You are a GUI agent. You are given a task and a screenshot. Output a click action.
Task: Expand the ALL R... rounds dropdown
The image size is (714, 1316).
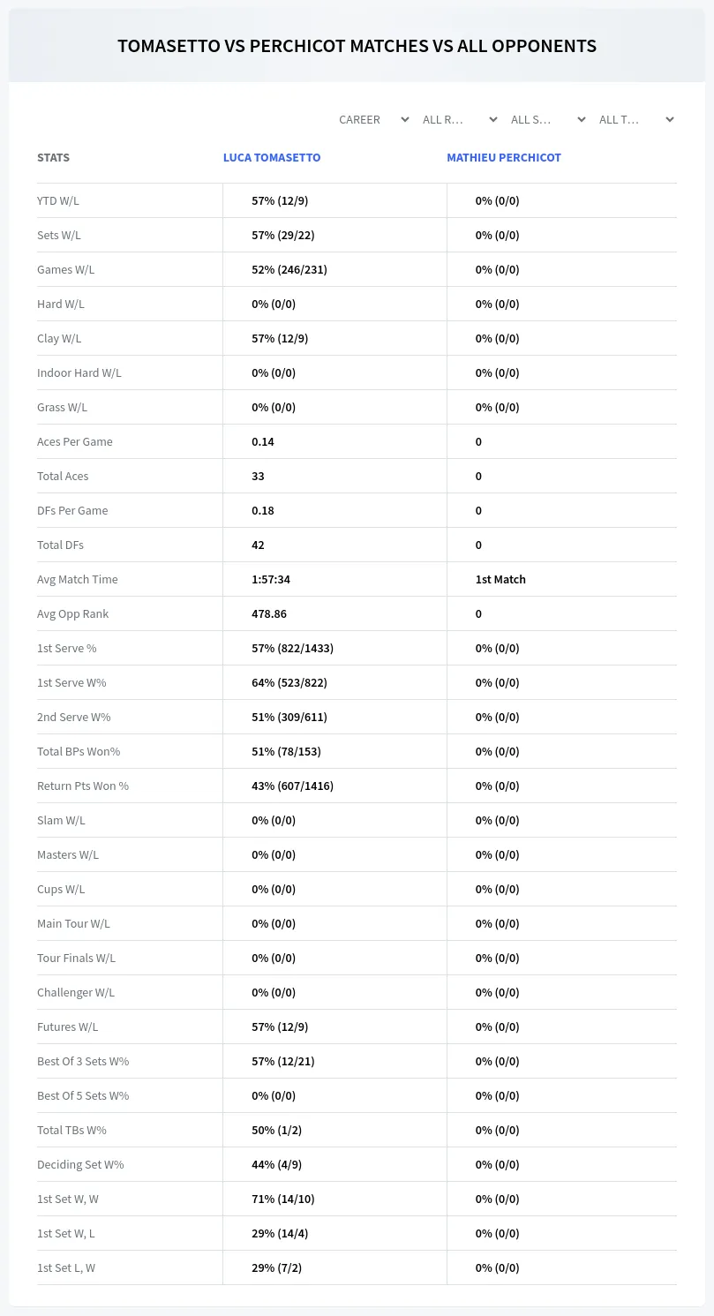click(x=459, y=120)
